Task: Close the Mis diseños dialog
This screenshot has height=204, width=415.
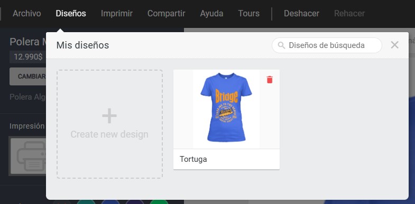Action: (394, 45)
